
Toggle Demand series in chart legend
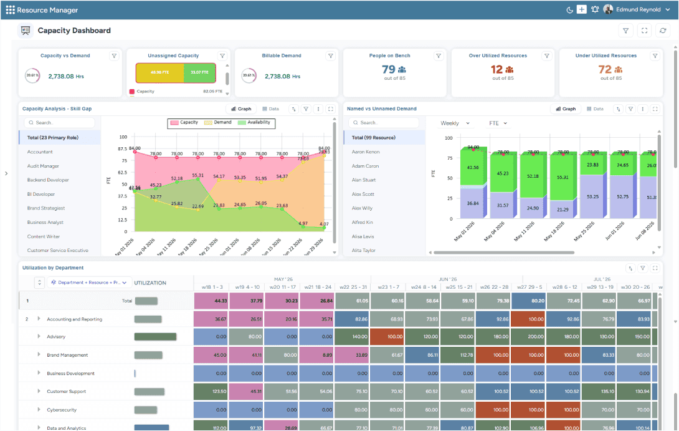(218, 123)
